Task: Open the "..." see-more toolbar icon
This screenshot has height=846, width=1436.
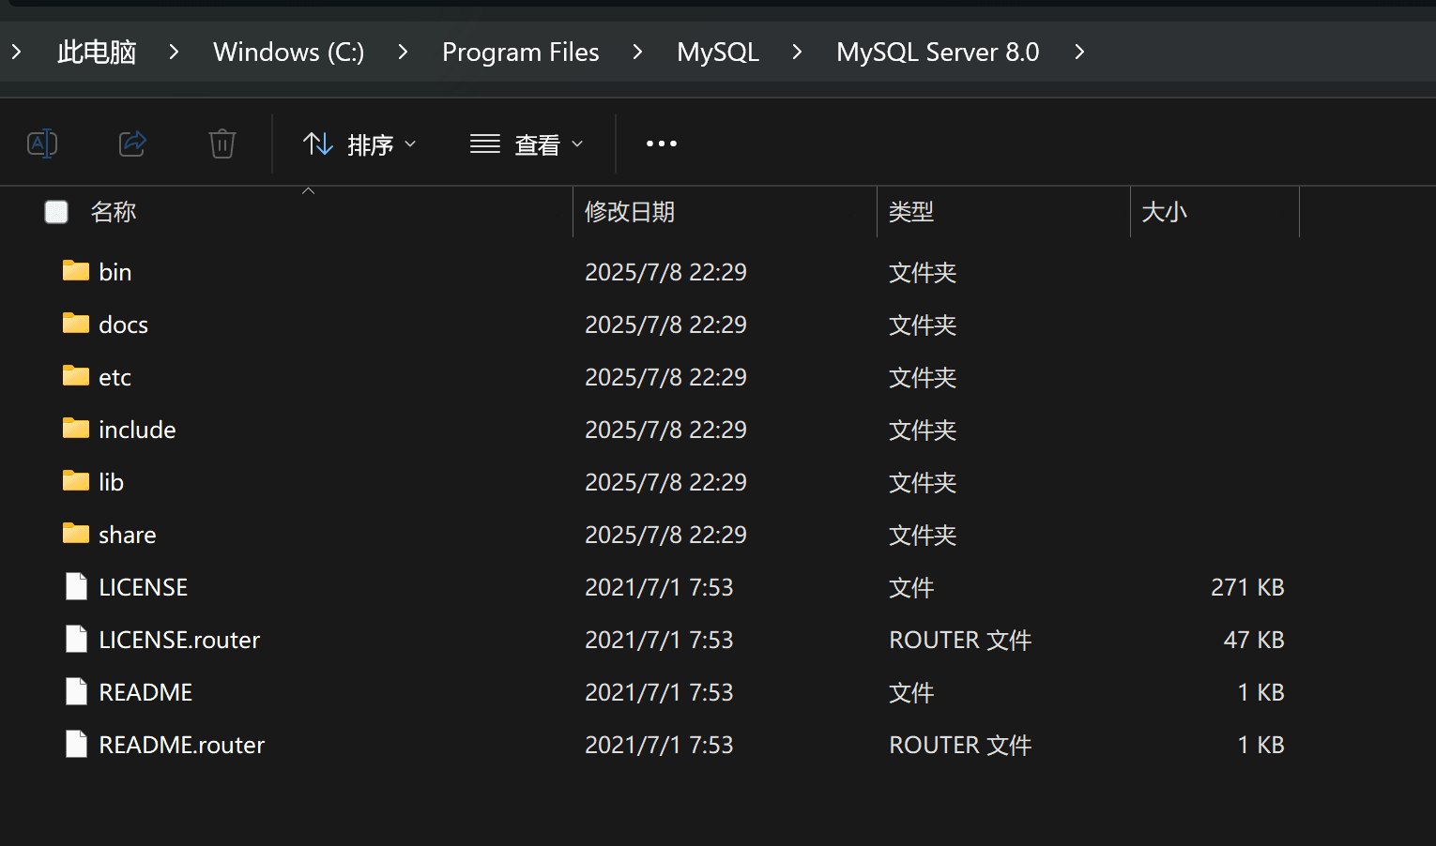Action: click(x=661, y=144)
